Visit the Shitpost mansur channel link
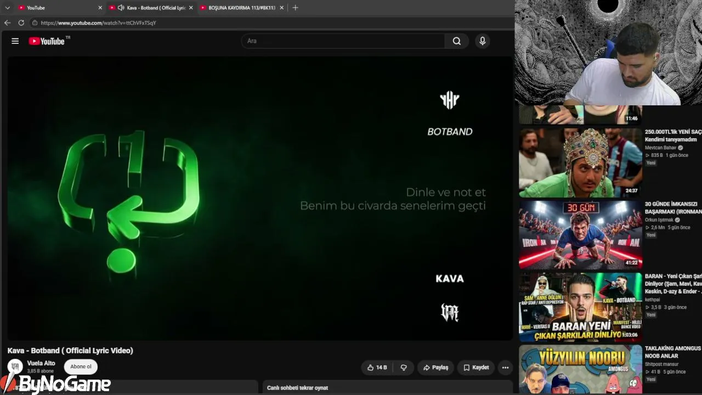 click(x=661, y=364)
